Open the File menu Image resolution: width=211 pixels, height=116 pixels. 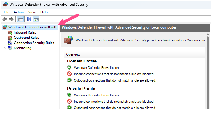[x=6, y=12]
